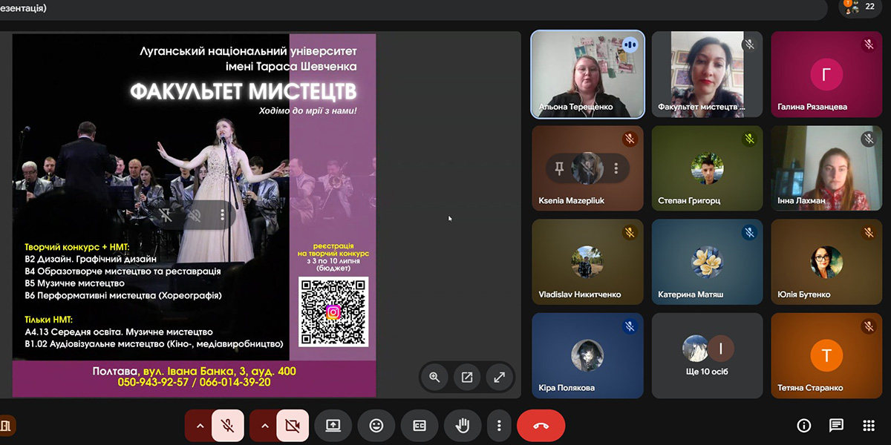Toggle the muted microphone button

coord(228,426)
